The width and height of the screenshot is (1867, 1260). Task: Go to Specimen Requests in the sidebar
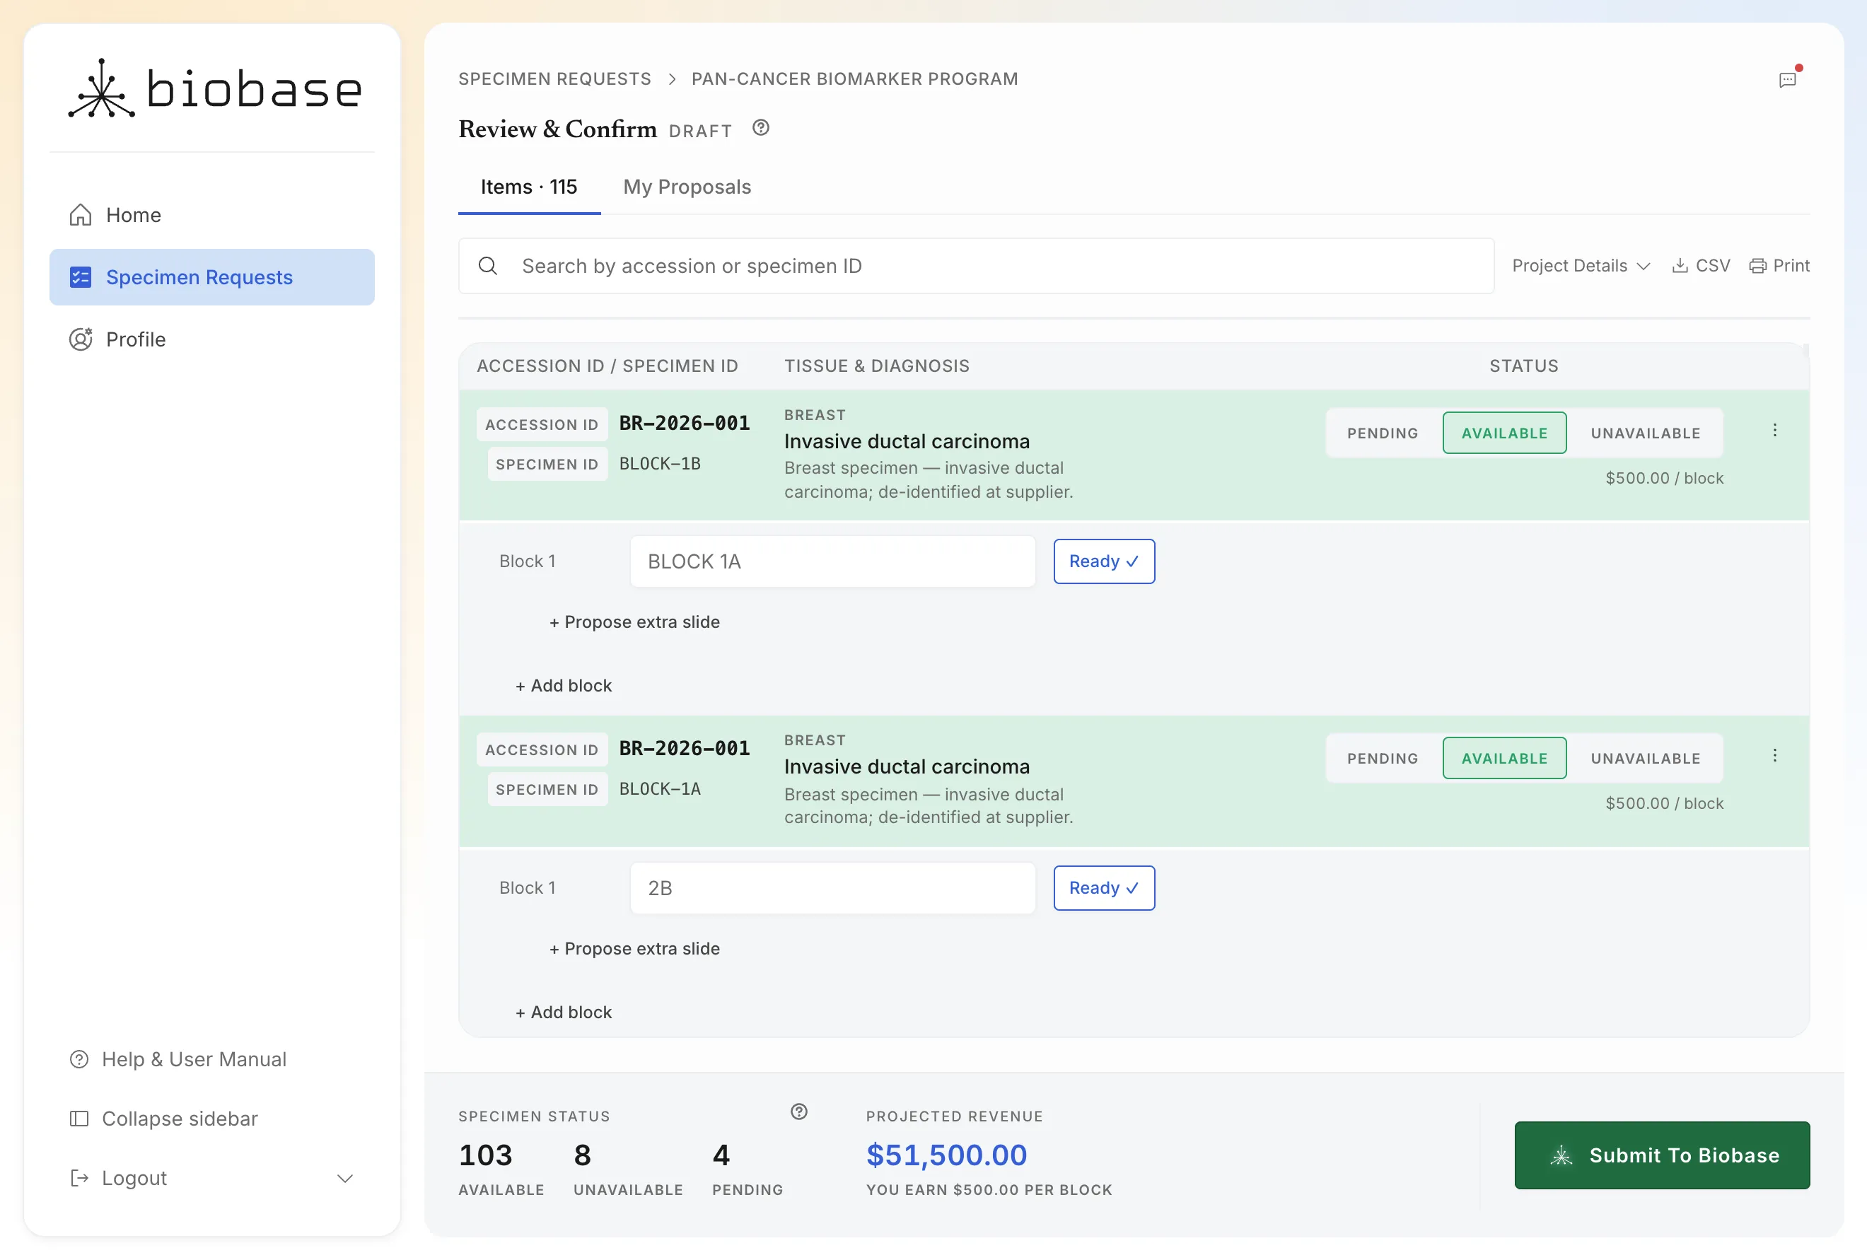tap(212, 277)
